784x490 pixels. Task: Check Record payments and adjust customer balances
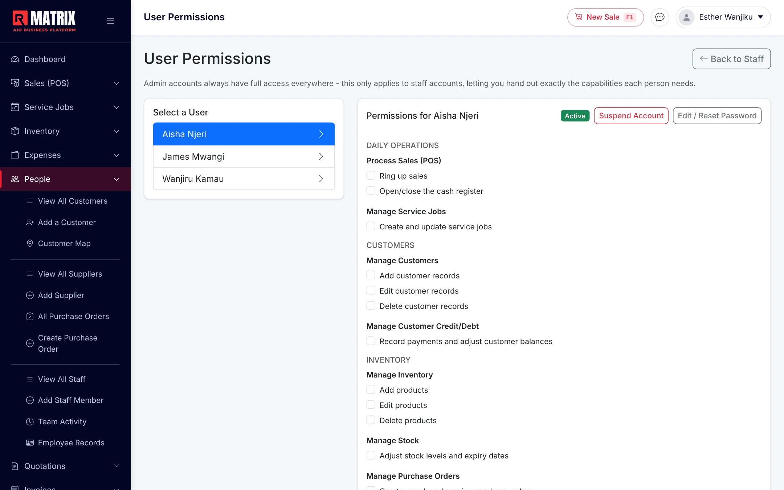tap(371, 341)
